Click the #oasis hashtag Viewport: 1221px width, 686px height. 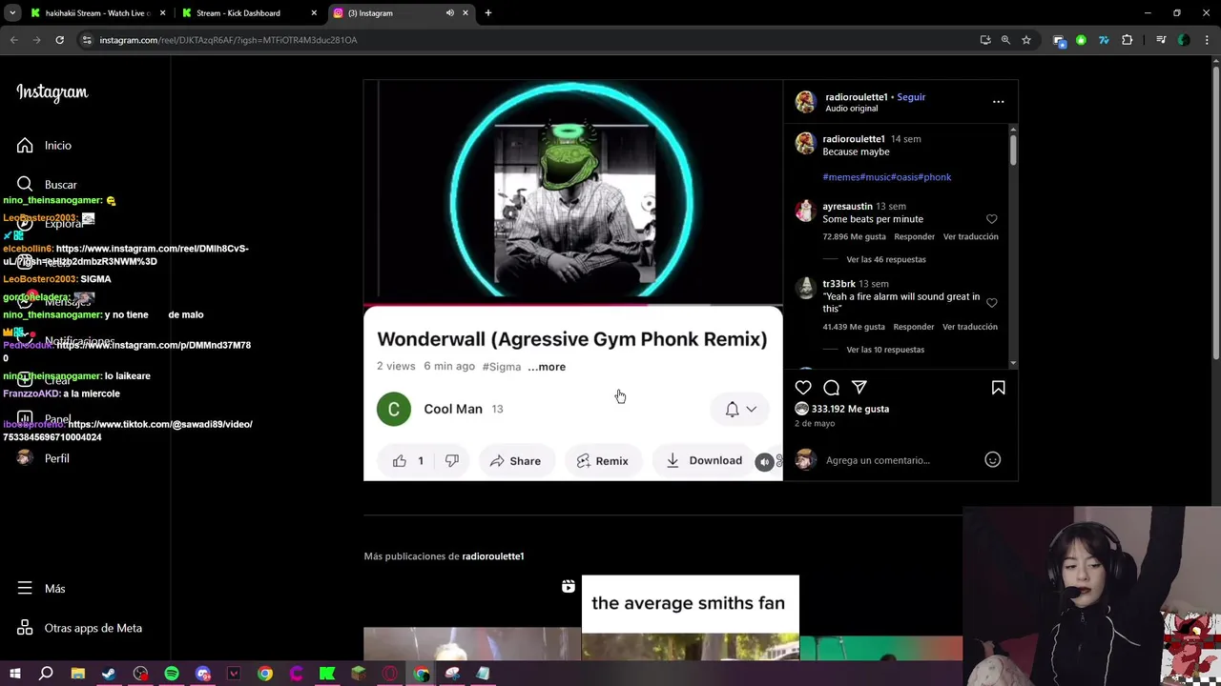coord(904,177)
